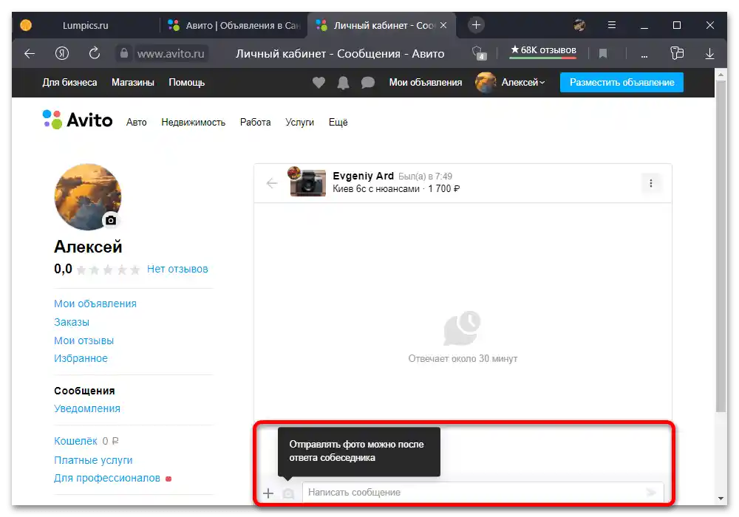Open the Недвижимость category
The height and width of the screenshot is (517, 739).
tap(193, 123)
